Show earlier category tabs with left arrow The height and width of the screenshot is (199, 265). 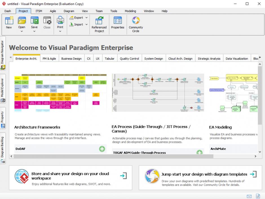11,57
